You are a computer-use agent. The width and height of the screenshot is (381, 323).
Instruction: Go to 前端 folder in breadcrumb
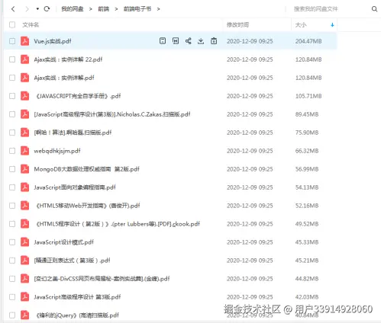coord(104,9)
